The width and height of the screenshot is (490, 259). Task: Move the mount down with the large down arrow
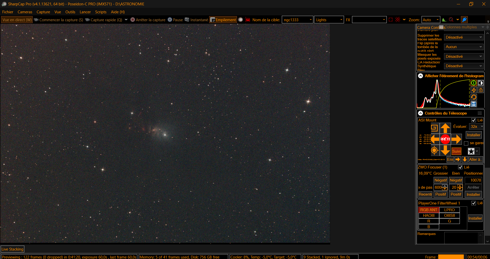[x=445, y=150]
